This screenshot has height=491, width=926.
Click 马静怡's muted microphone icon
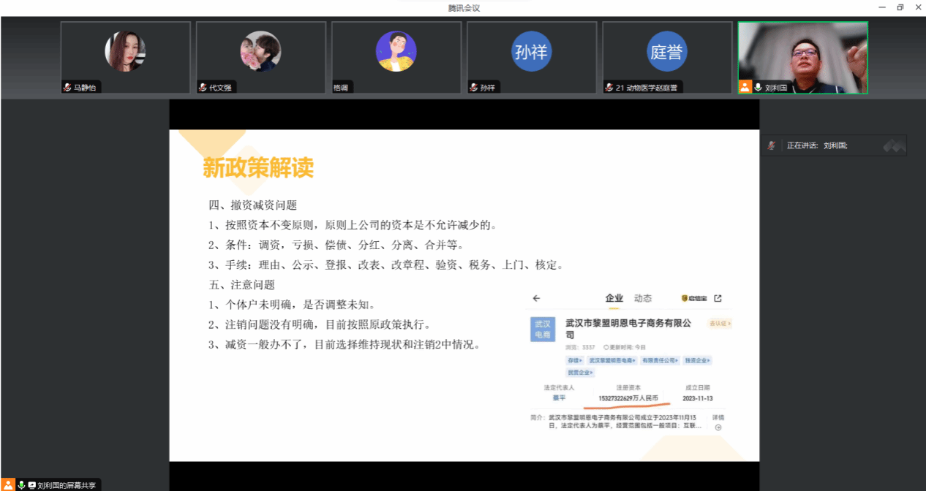(67, 88)
